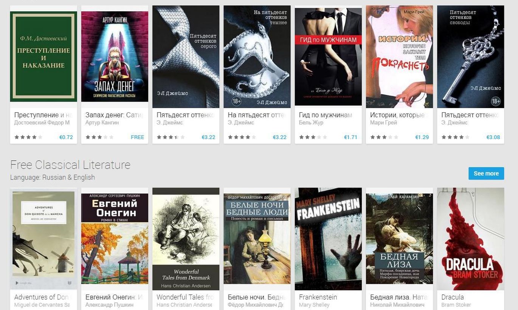Click author link Мари Грей
The image size is (518, 310).
(383, 122)
